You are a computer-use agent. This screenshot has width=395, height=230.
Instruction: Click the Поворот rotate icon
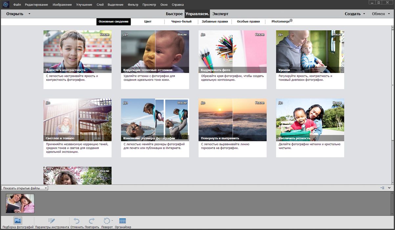click(107, 221)
